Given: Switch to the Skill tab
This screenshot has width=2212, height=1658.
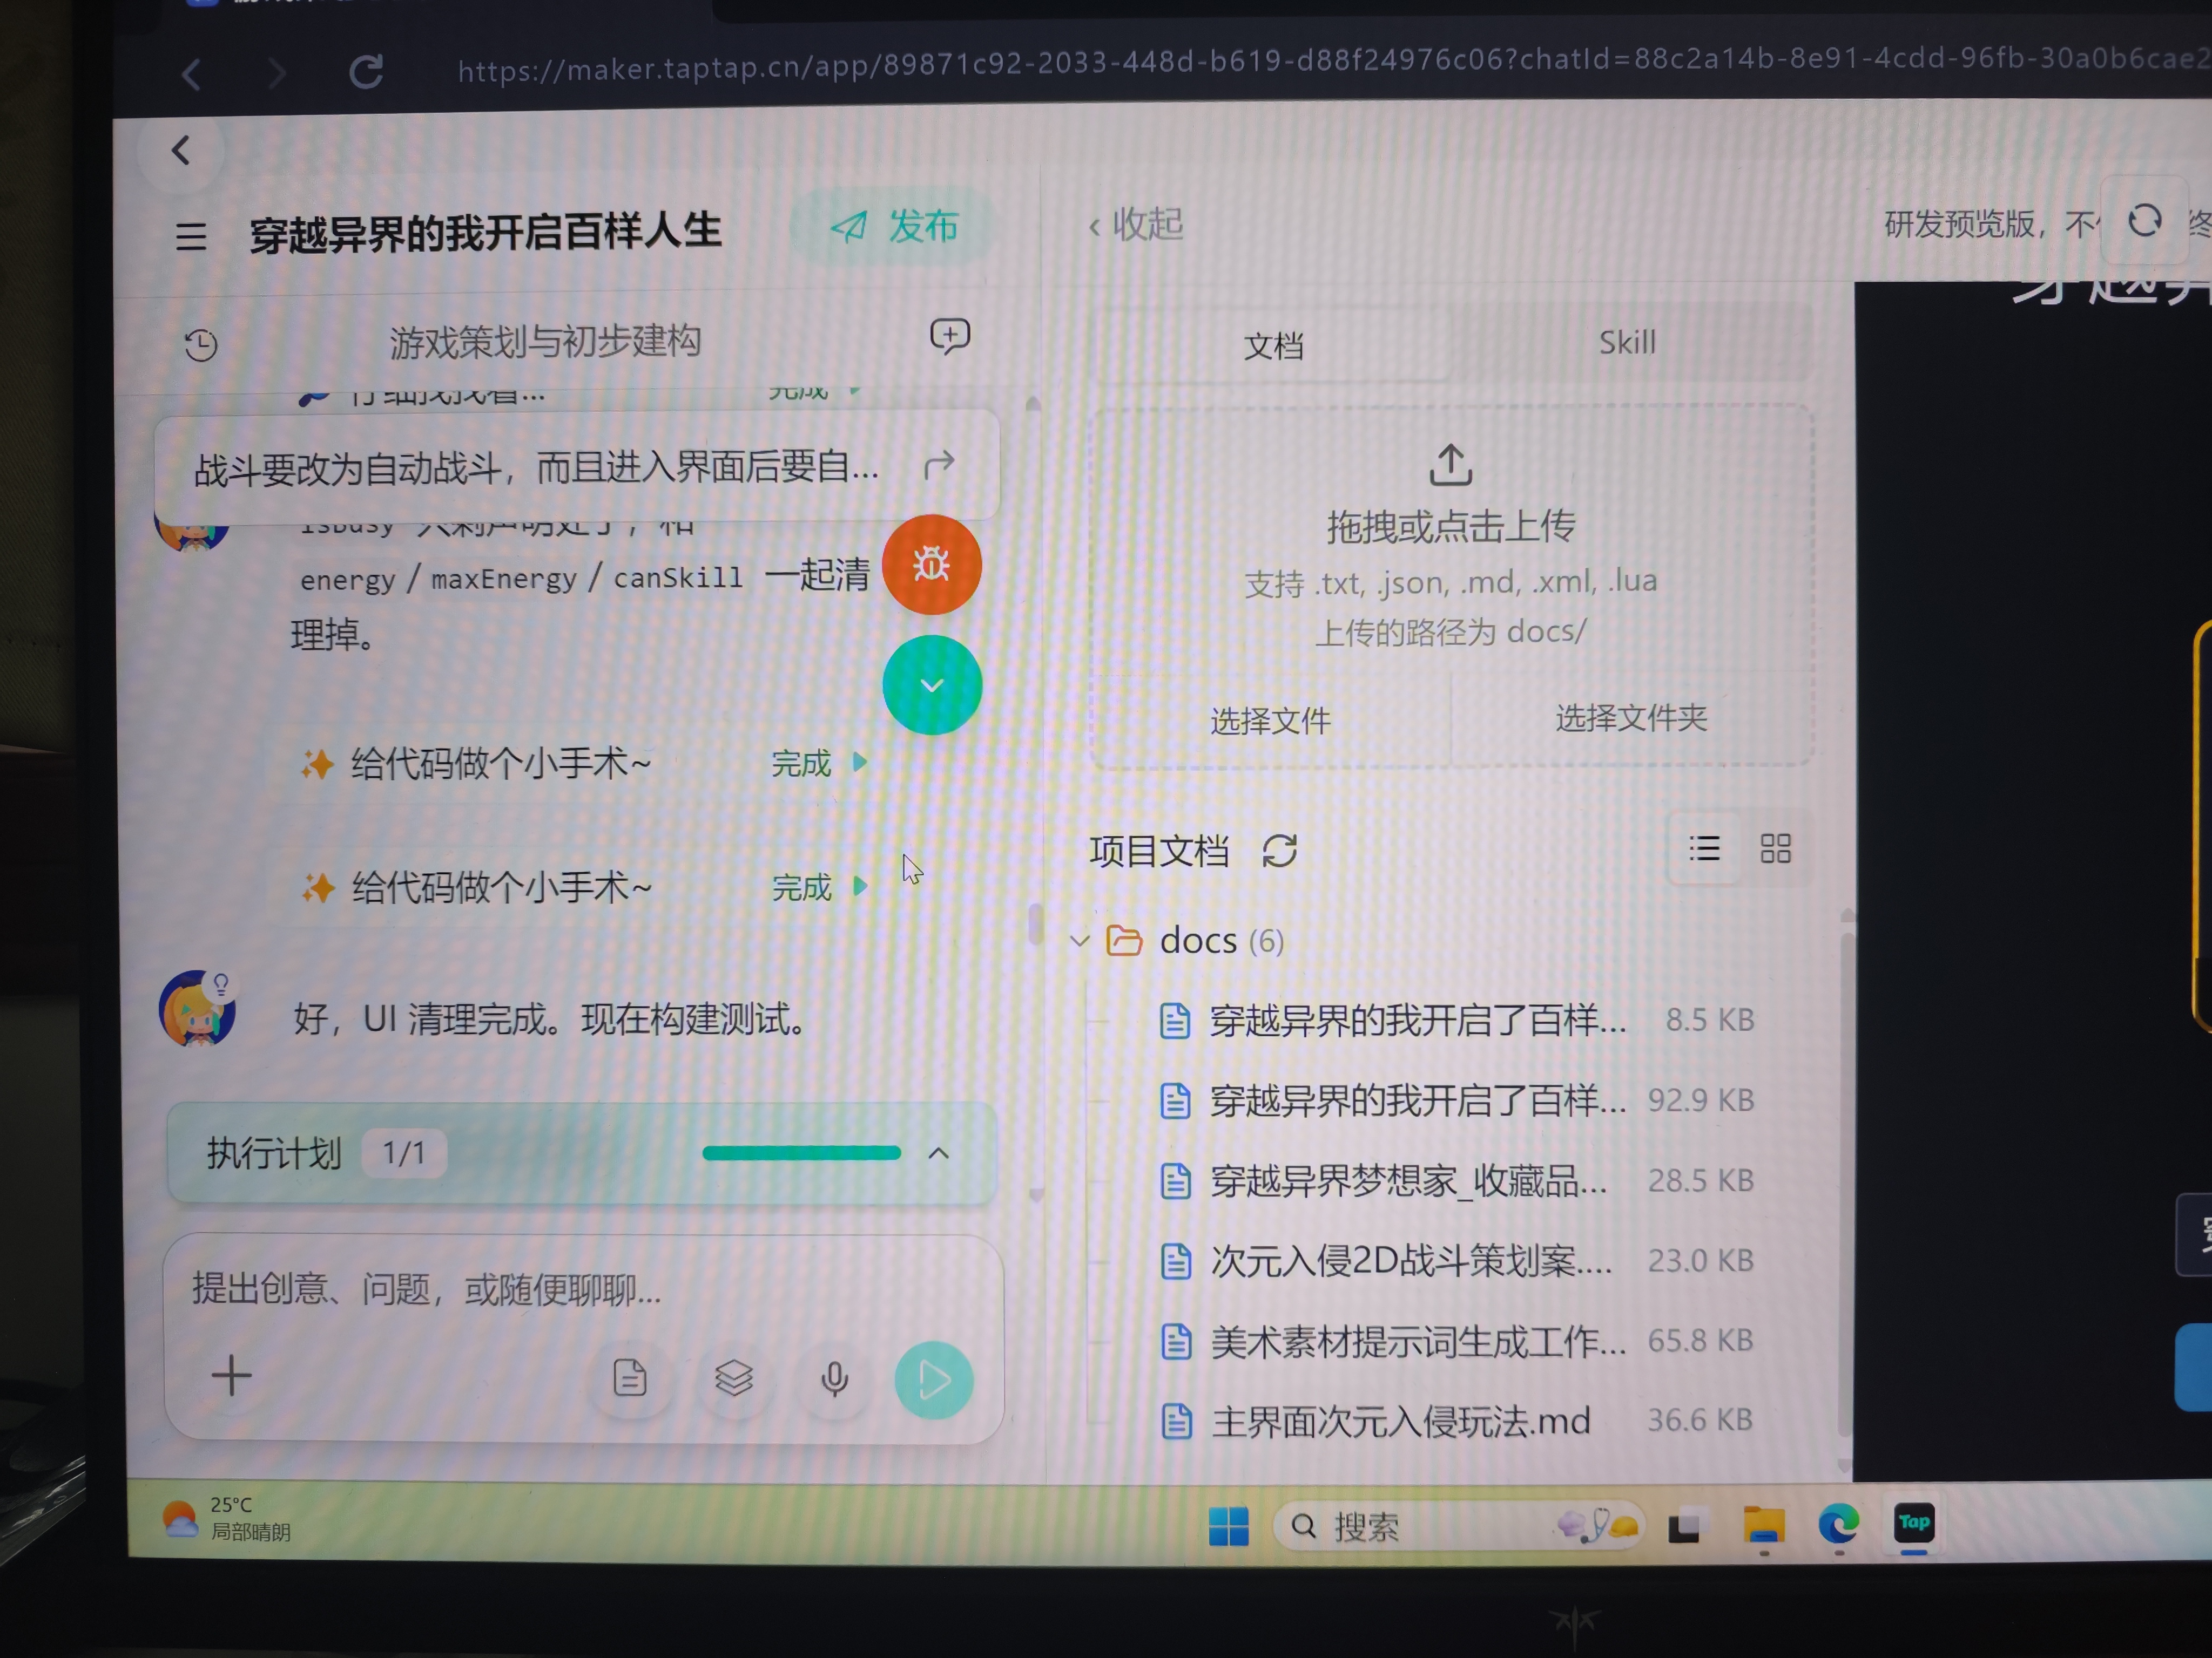Looking at the screenshot, I should (1627, 343).
